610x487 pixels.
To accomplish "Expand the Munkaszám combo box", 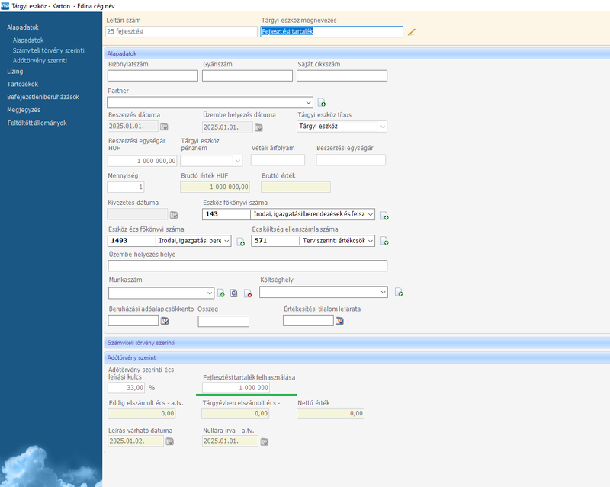I will click(210, 293).
